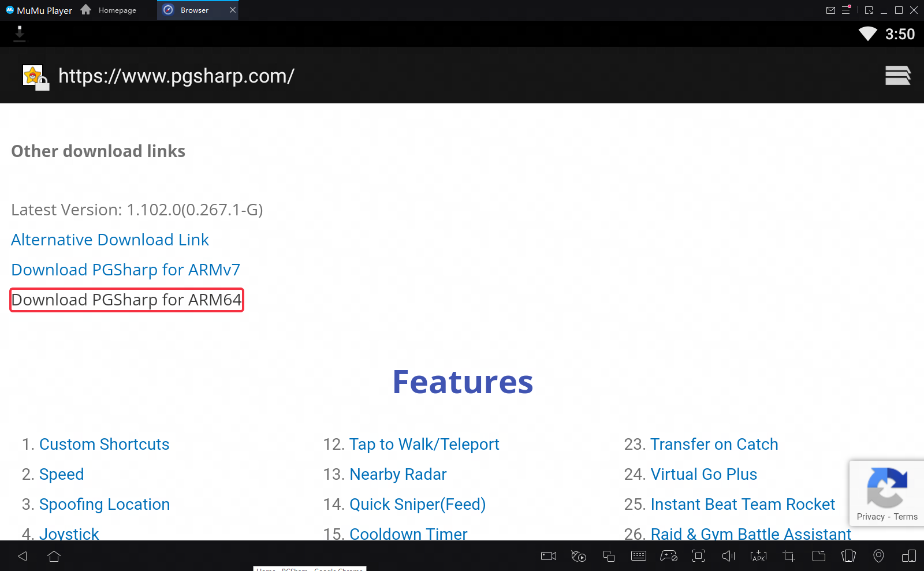
Task: Open Raid & Gym Battle Assistant link
Action: coord(751,533)
